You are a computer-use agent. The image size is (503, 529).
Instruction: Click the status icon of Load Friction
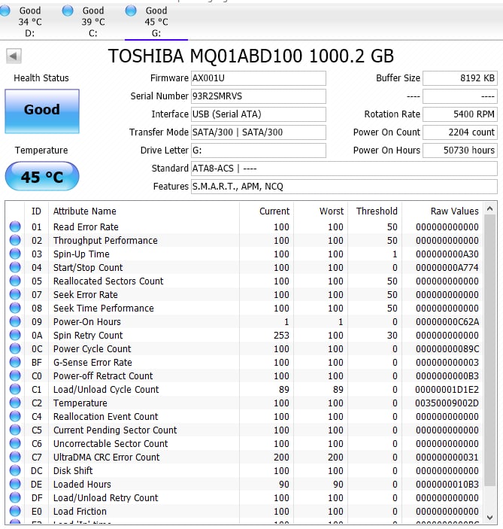coord(15,511)
